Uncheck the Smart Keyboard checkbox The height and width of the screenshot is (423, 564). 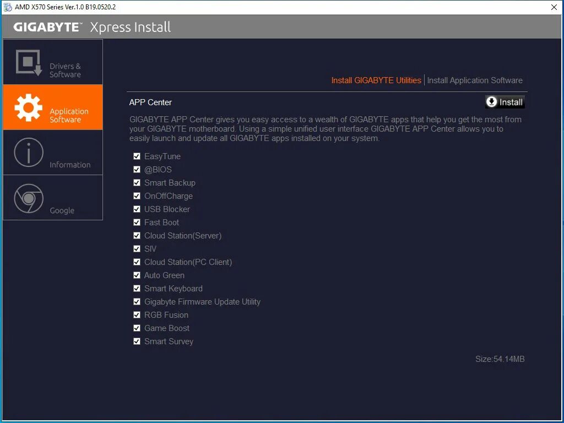click(137, 289)
